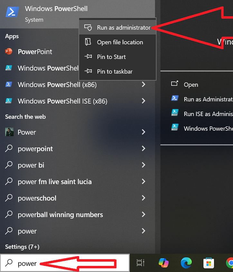Click the shield icon for Run as administrator
Viewport: 233px width, 272px height.
point(88,27)
